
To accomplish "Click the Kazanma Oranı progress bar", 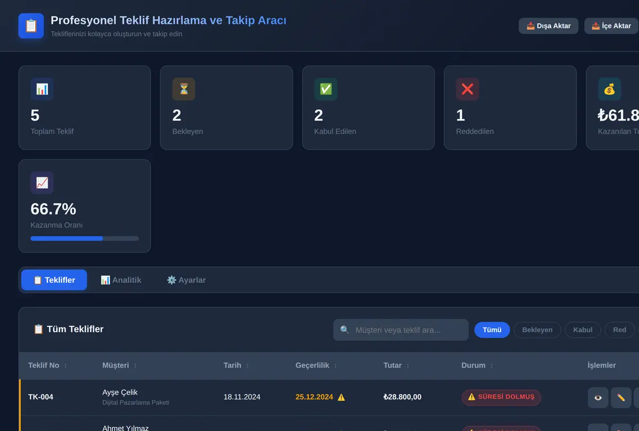I will (85, 239).
